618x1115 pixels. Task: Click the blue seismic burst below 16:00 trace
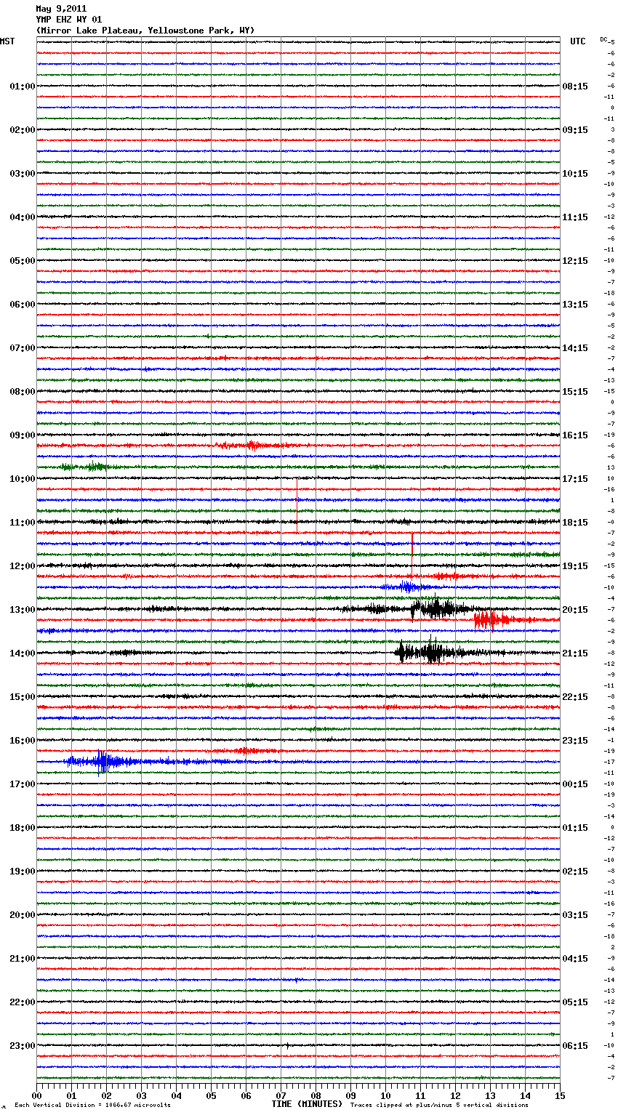tap(102, 762)
